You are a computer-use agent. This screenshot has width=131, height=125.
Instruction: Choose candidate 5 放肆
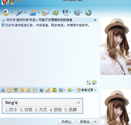tap(71, 110)
